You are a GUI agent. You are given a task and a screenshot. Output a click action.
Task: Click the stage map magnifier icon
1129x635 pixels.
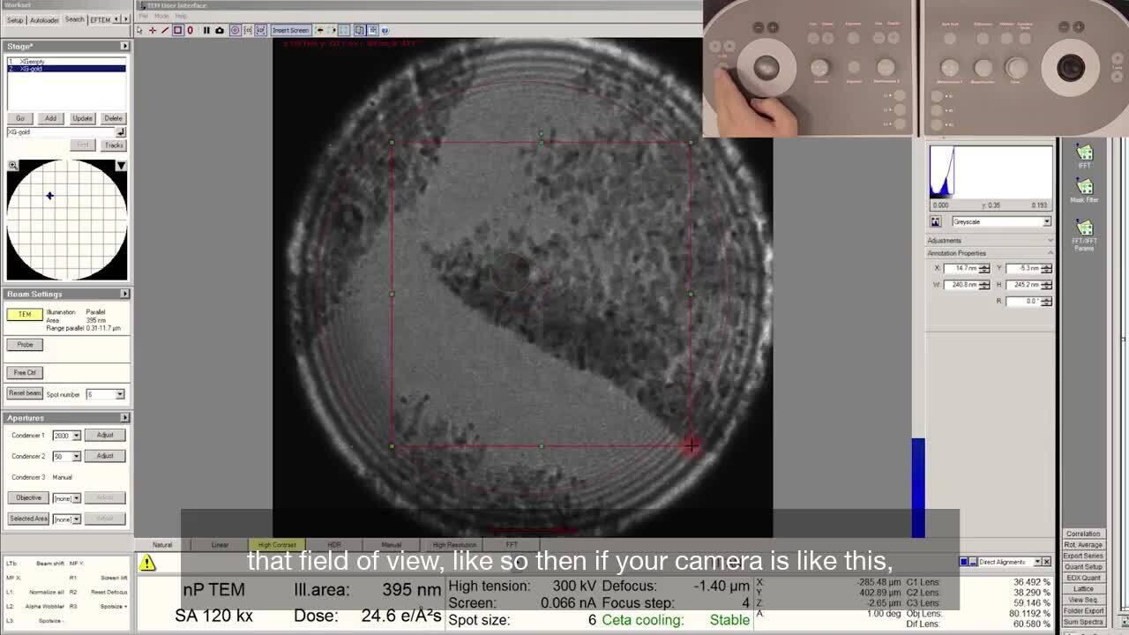(x=13, y=165)
